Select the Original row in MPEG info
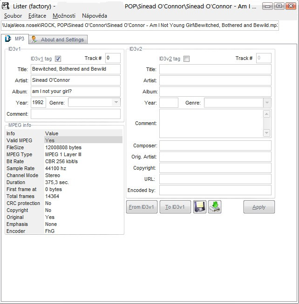This screenshot has height=304, width=299. point(64,217)
